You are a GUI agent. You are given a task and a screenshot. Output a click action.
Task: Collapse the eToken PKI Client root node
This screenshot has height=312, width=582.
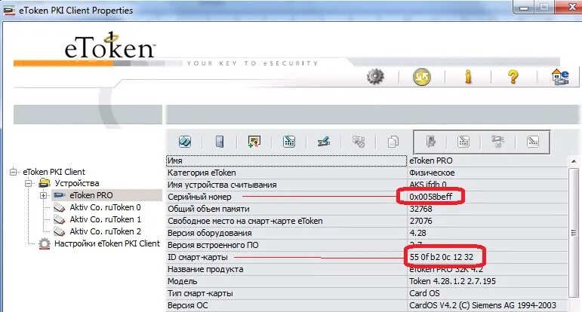click(x=14, y=172)
